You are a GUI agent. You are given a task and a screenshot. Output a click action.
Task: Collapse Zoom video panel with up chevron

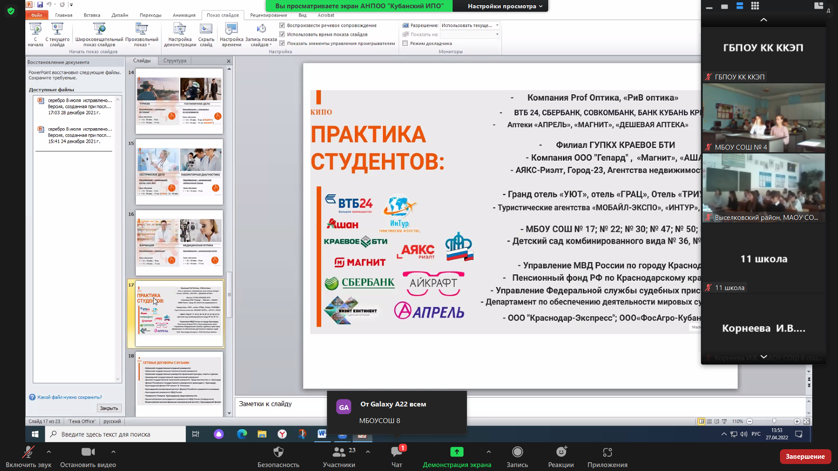(x=764, y=20)
